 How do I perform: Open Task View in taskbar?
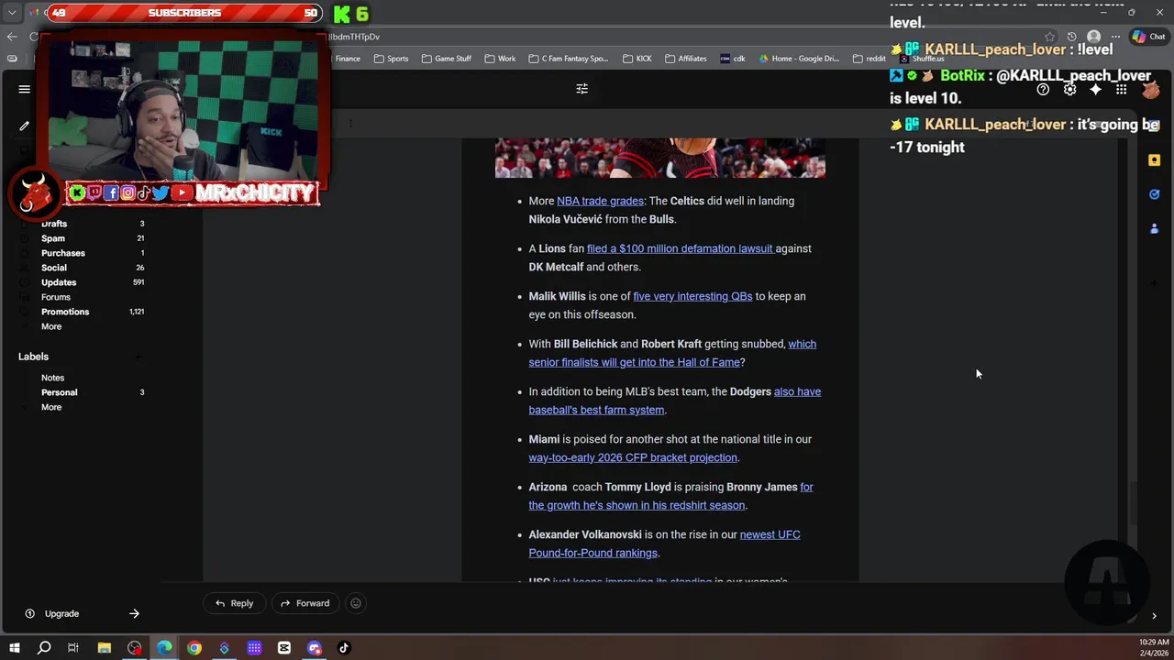coord(73,648)
